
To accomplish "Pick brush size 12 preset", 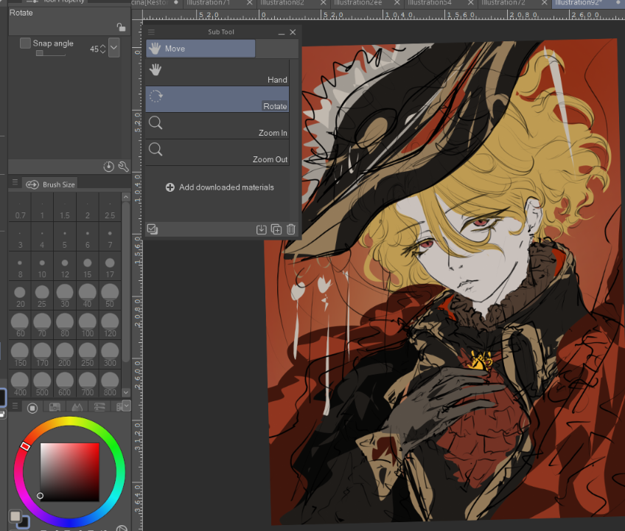I will (65, 266).
